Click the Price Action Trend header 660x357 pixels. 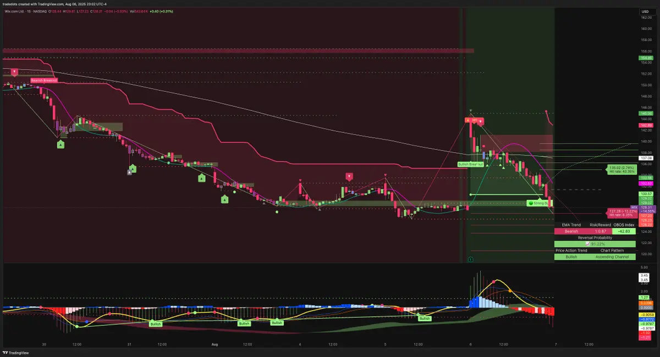[571, 250]
